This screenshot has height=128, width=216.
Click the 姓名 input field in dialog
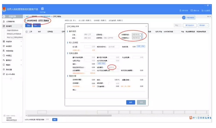click(x=89, y=38)
